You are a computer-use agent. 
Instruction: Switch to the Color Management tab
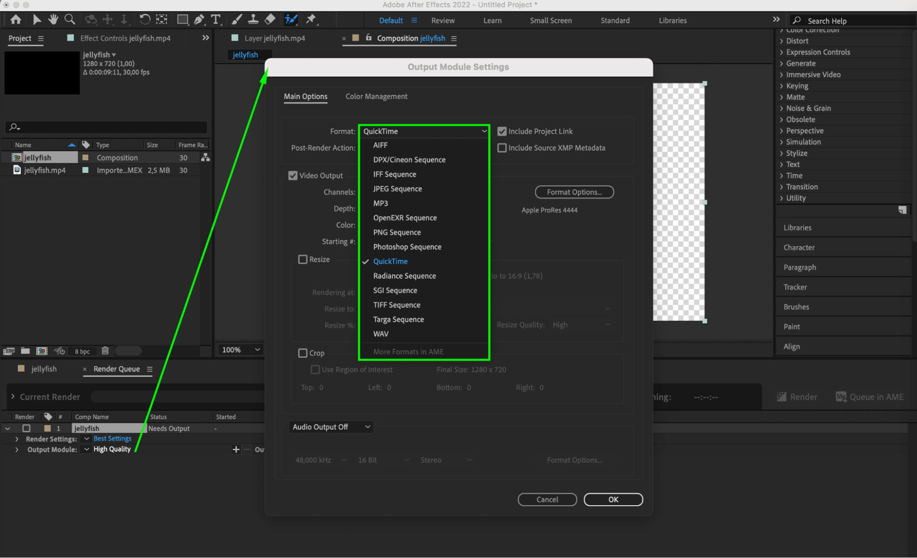pos(376,96)
